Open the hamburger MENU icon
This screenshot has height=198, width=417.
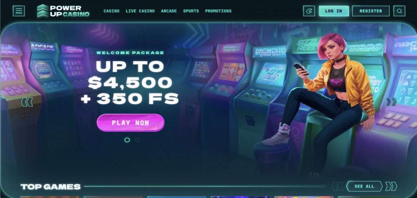pos(19,11)
